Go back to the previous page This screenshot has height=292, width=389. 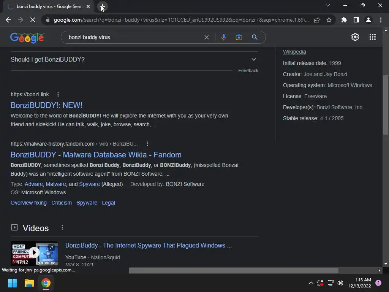8,20
